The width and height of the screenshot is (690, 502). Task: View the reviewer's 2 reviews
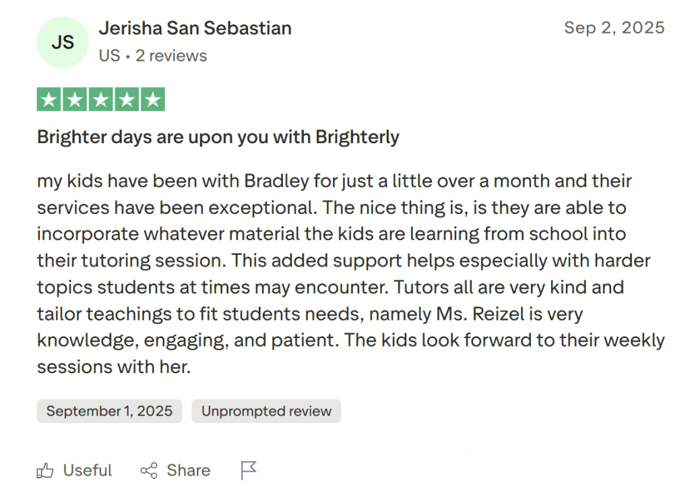(x=171, y=55)
